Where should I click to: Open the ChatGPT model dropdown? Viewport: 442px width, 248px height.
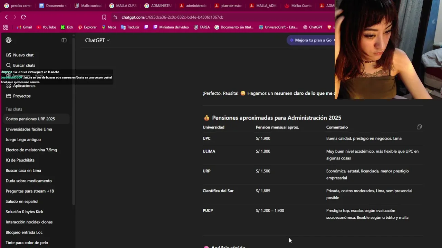(x=97, y=40)
